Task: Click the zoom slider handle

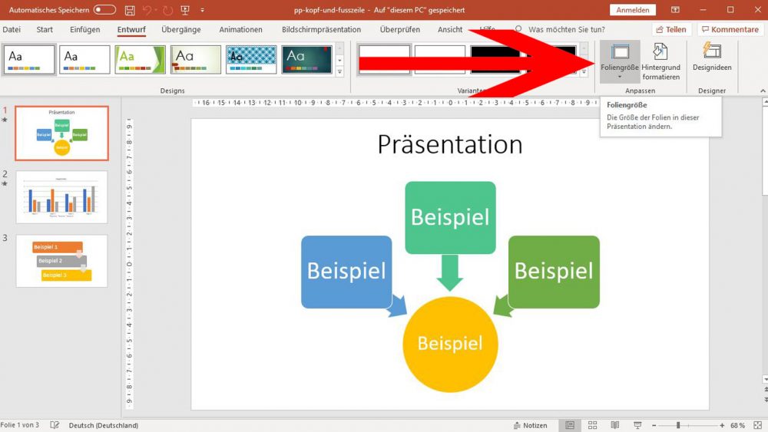Action: [678, 425]
